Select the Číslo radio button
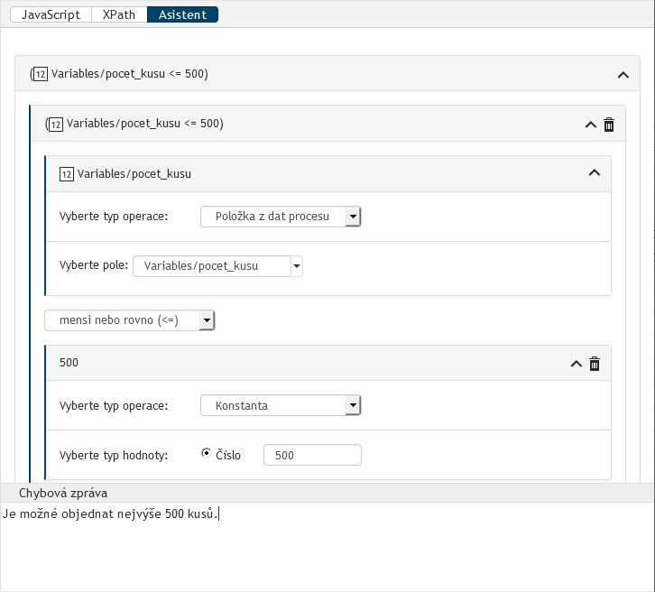 click(206, 453)
